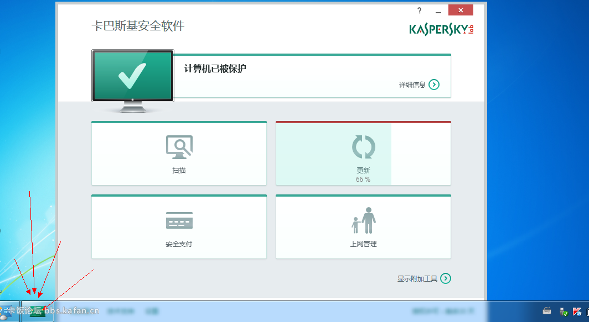Expand 显示附加工具 arrow button

click(446, 278)
